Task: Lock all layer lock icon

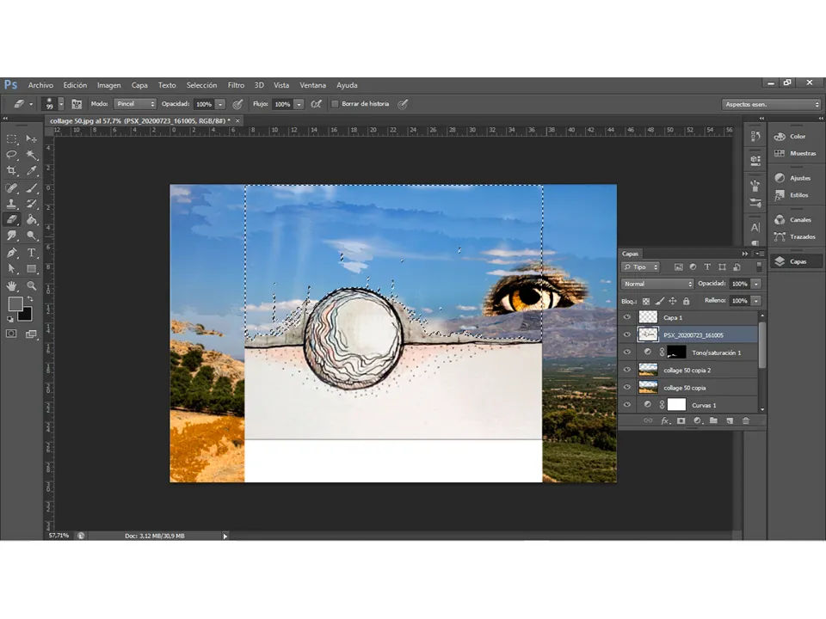Action: click(x=686, y=301)
